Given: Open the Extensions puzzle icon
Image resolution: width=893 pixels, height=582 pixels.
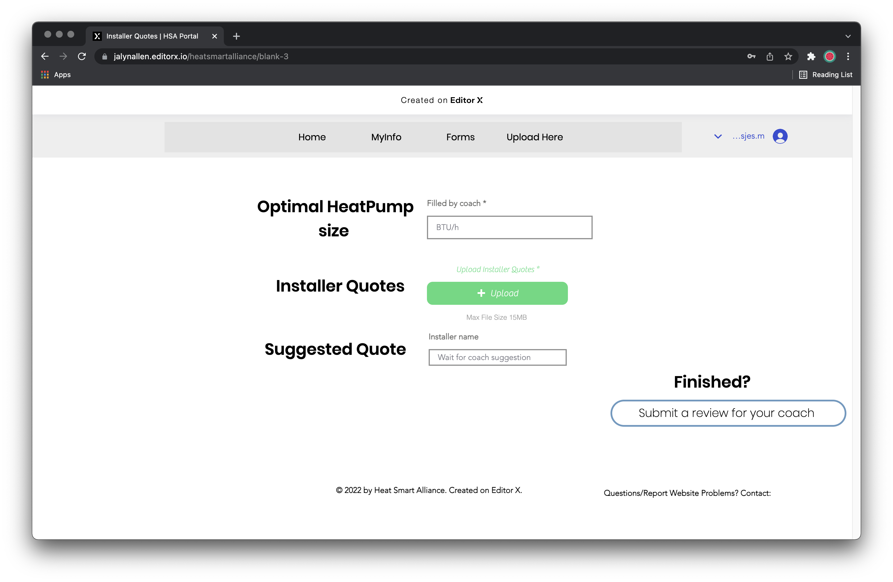Looking at the screenshot, I should (811, 56).
